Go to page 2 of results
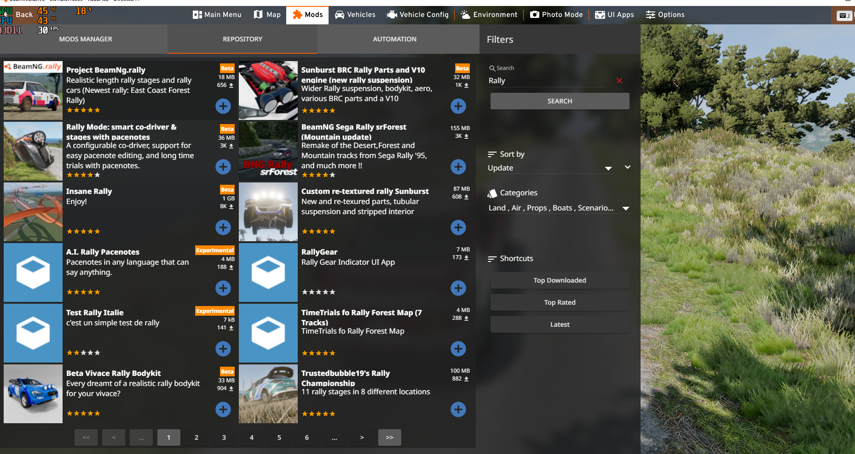The width and height of the screenshot is (855, 454). coord(196,437)
